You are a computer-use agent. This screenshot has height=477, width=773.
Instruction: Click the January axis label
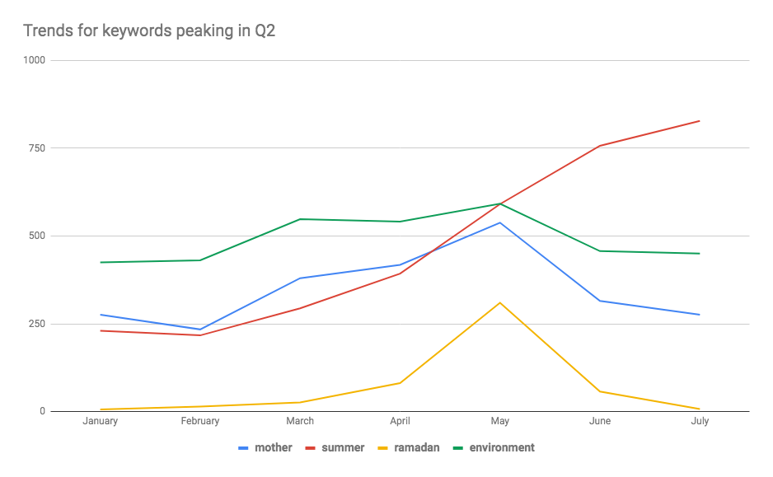pos(100,421)
